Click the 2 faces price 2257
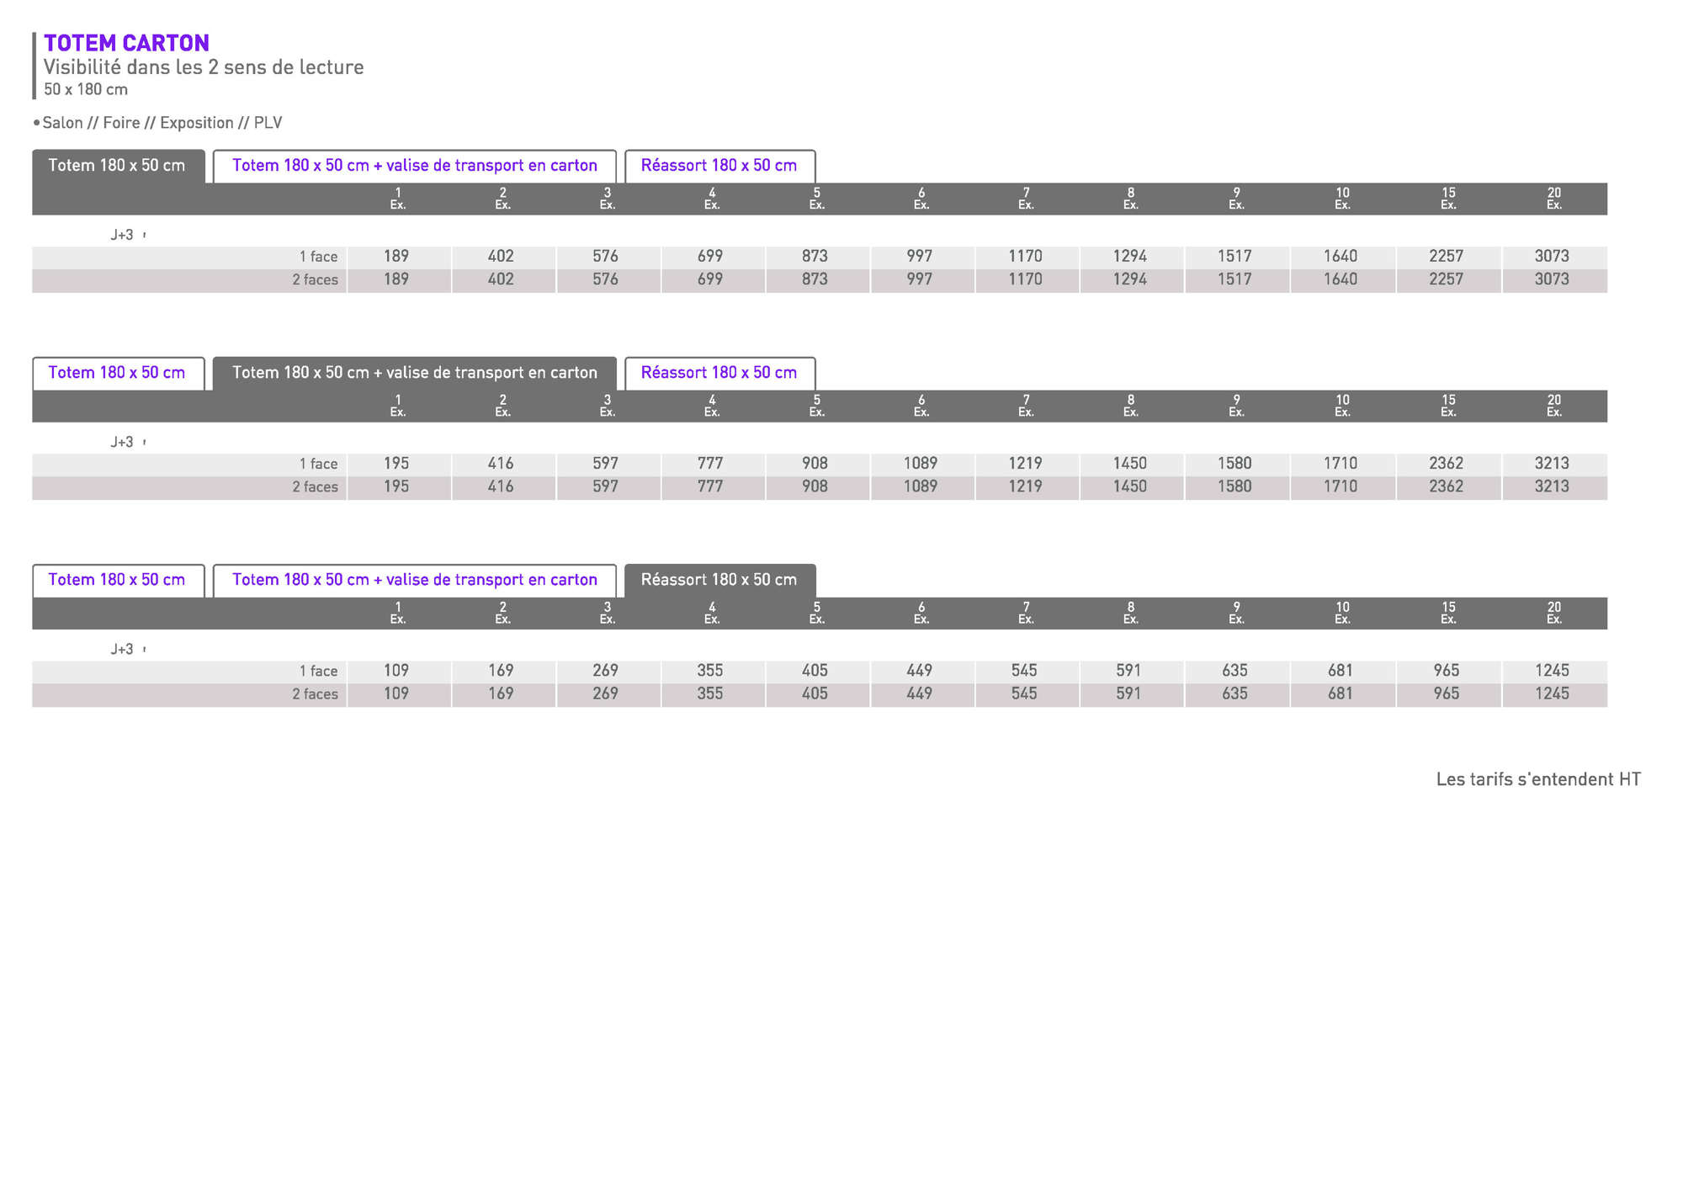The height and width of the screenshot is (1190, 1683). (x=1446, y=279)
